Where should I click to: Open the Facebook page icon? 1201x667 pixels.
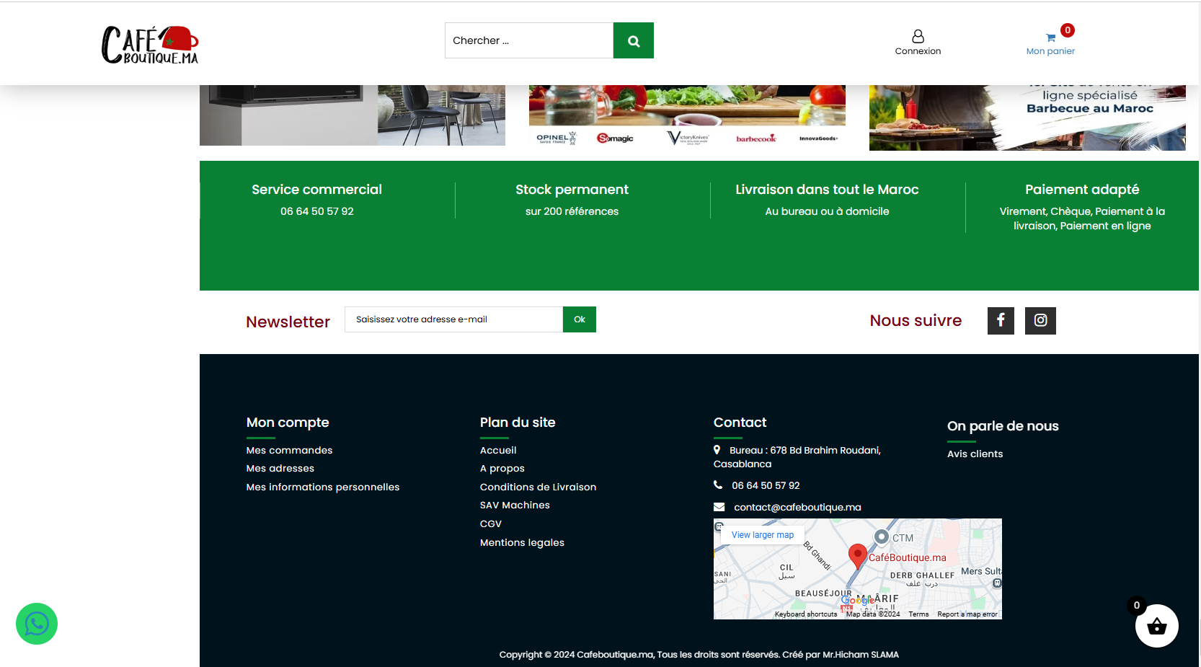coord(1001,321)
